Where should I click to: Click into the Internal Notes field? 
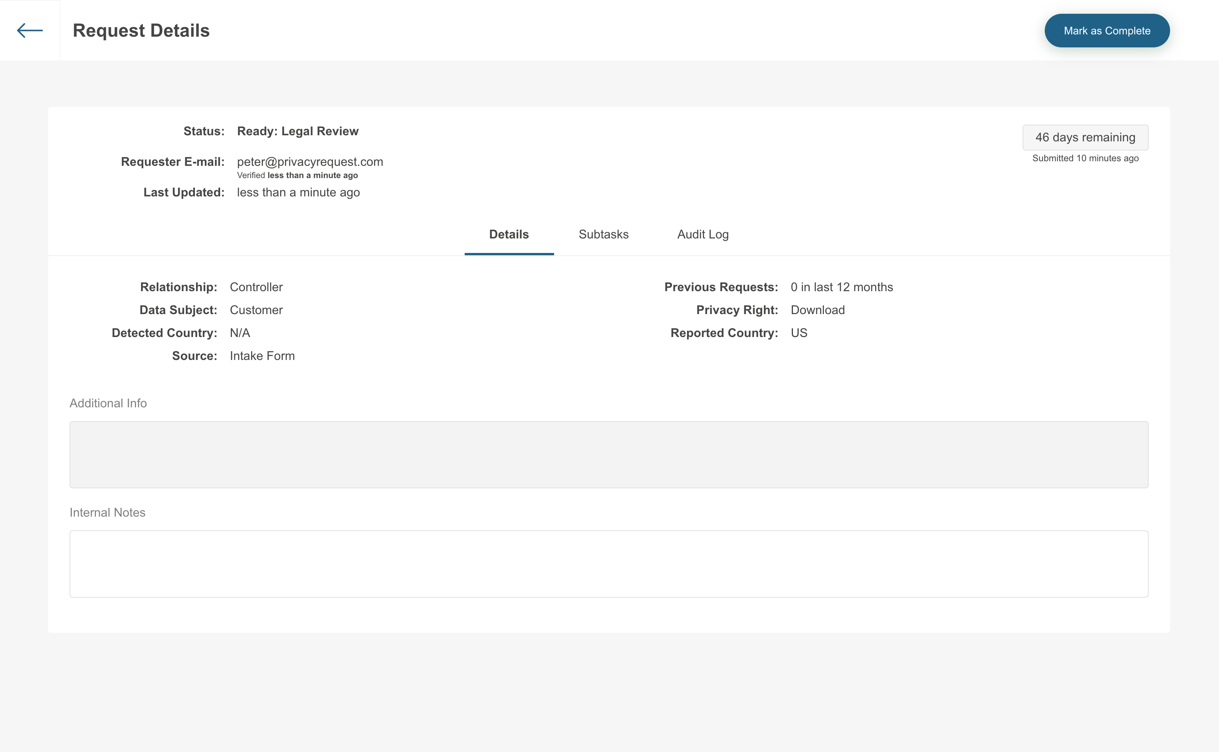click(608, 564)
